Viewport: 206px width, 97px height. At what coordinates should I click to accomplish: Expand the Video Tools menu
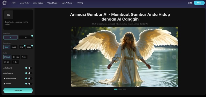click(25, 3)
